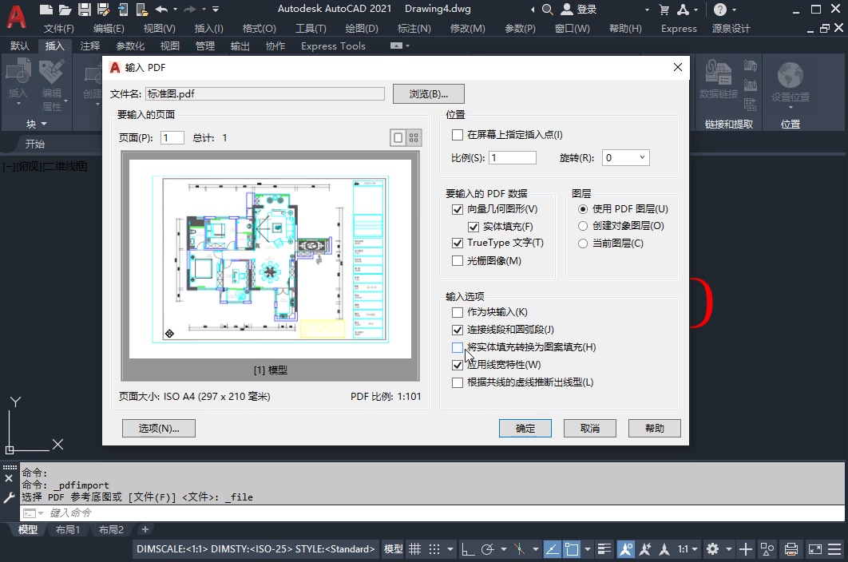
Task: Select the grid display icon in status bar
Action: click(x=414, y=549)
